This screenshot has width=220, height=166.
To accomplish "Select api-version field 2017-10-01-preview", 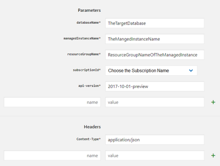I will point(155,86).
